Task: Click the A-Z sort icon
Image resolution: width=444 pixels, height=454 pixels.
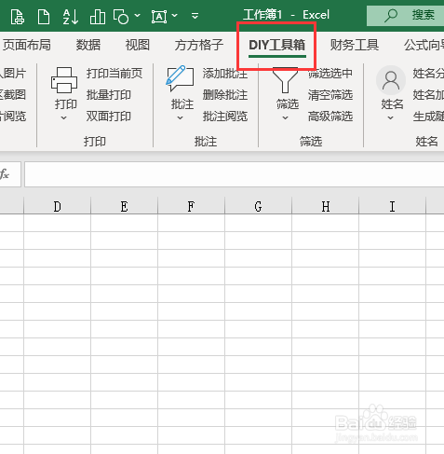Action: (x=71, y=16)
